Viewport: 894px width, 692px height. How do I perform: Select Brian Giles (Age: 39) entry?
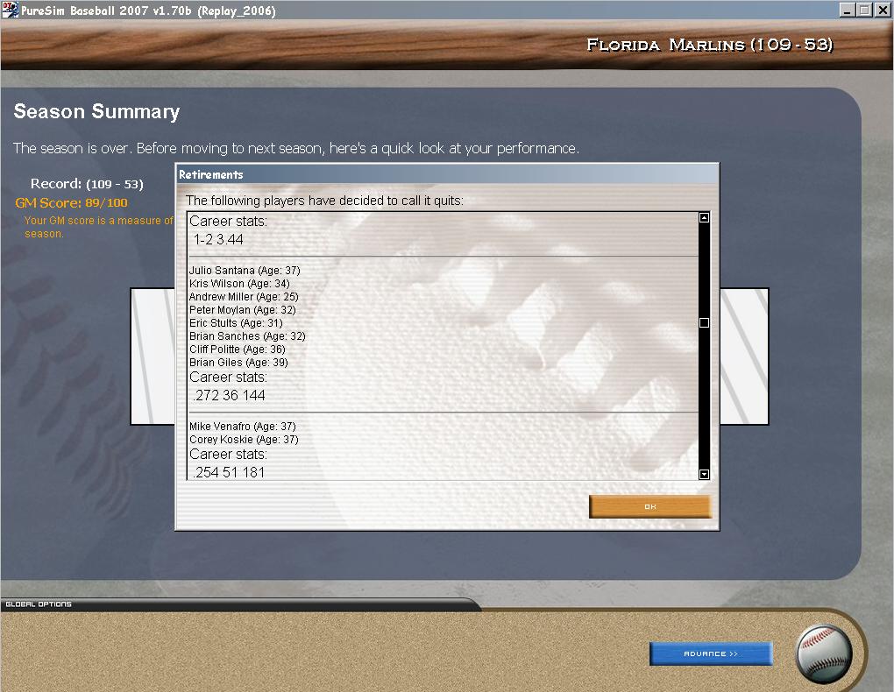[x=238, y=362]
